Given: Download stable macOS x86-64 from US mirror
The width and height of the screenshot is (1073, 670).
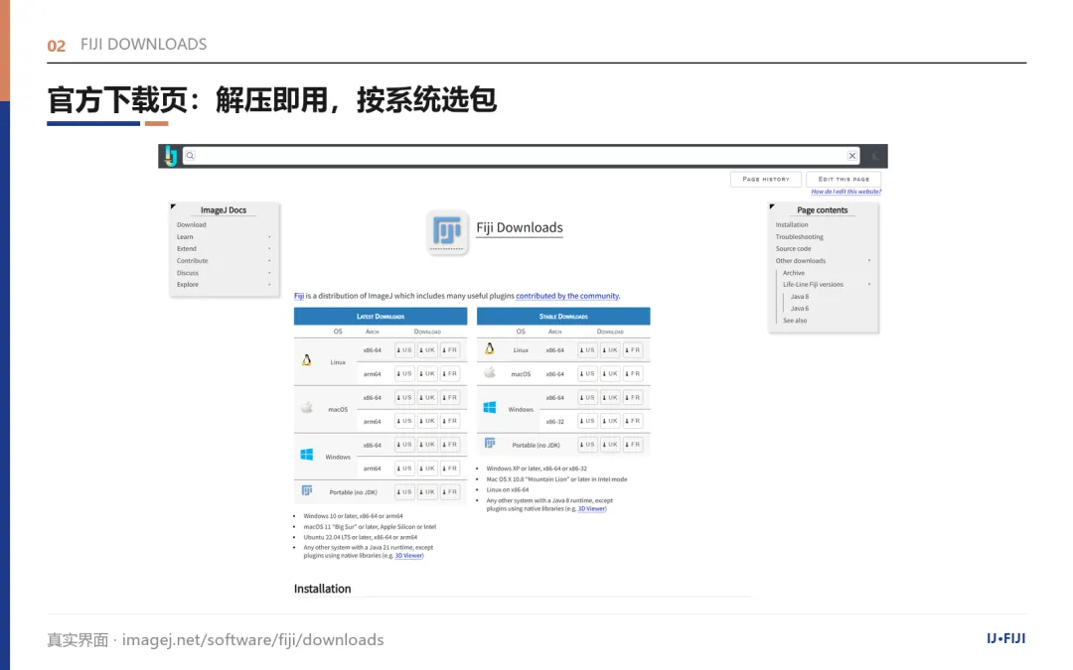Looking at the screenshot, I should [587, 374].
